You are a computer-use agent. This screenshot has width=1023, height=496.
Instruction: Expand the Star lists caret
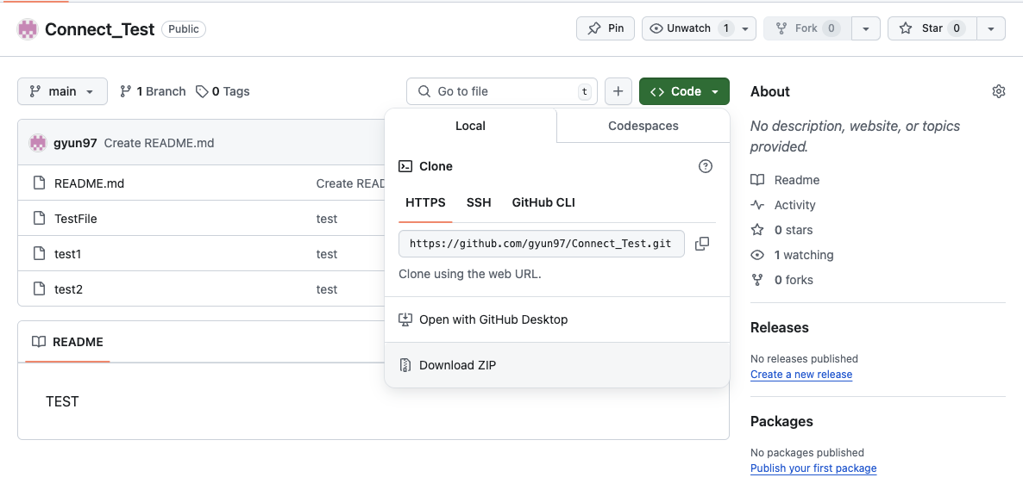click(991, 28)
